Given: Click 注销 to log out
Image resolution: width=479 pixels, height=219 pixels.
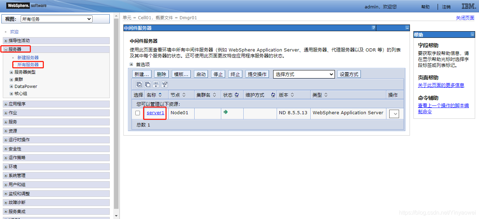Looking at the screenshot, I should tap(446, 7).
